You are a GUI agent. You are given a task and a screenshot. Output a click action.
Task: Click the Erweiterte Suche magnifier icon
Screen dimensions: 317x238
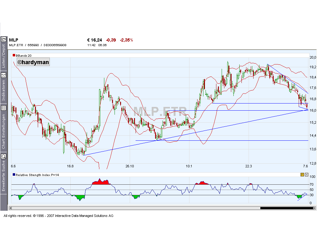click(4, 156)
